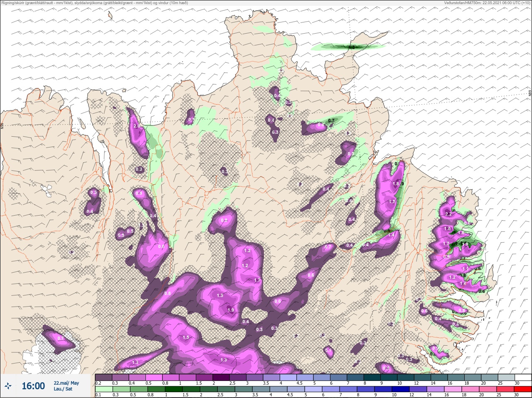Select the date text '22.maí/ May'

66,383
